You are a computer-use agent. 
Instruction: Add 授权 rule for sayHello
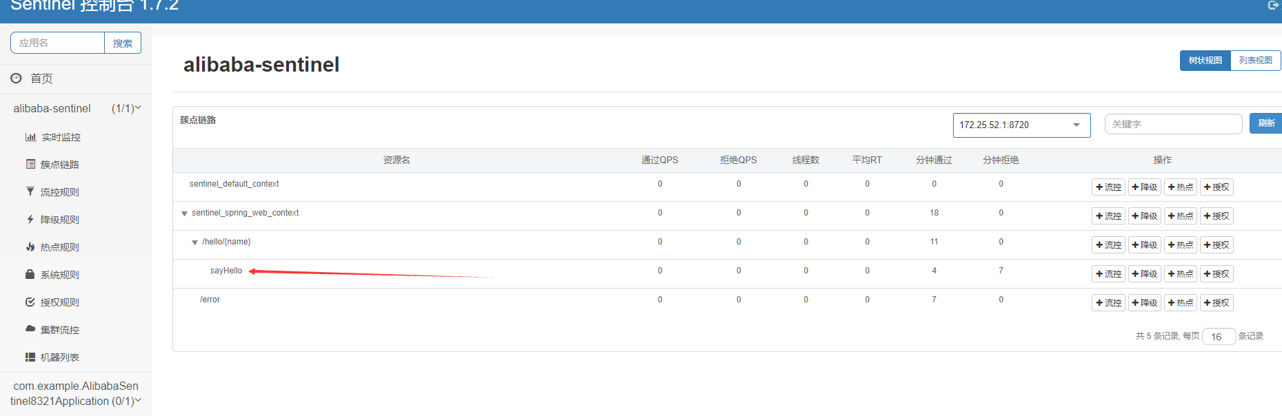pos(1216,274)
